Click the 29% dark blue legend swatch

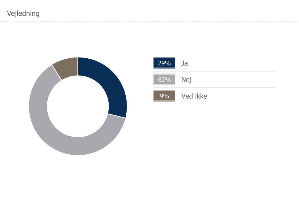164,63
